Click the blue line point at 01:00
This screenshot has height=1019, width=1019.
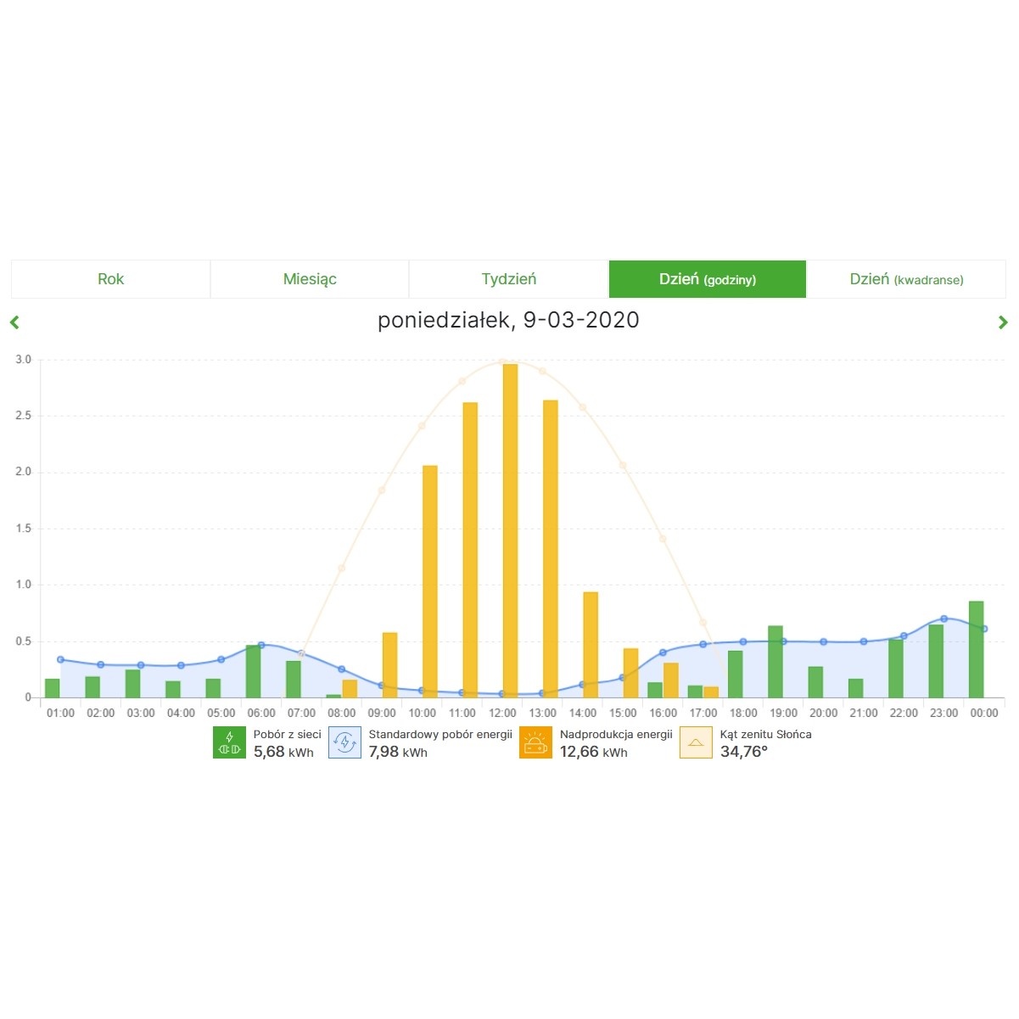60,659
